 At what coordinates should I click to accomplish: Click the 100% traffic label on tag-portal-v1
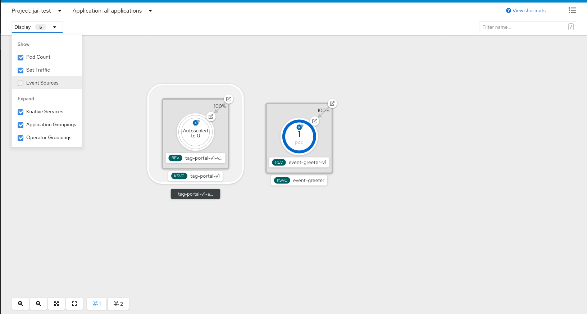[220, 106]
